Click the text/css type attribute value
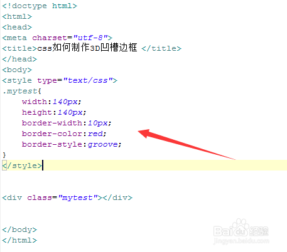Screen dimensions: 287x252 (x=88, y=80)
